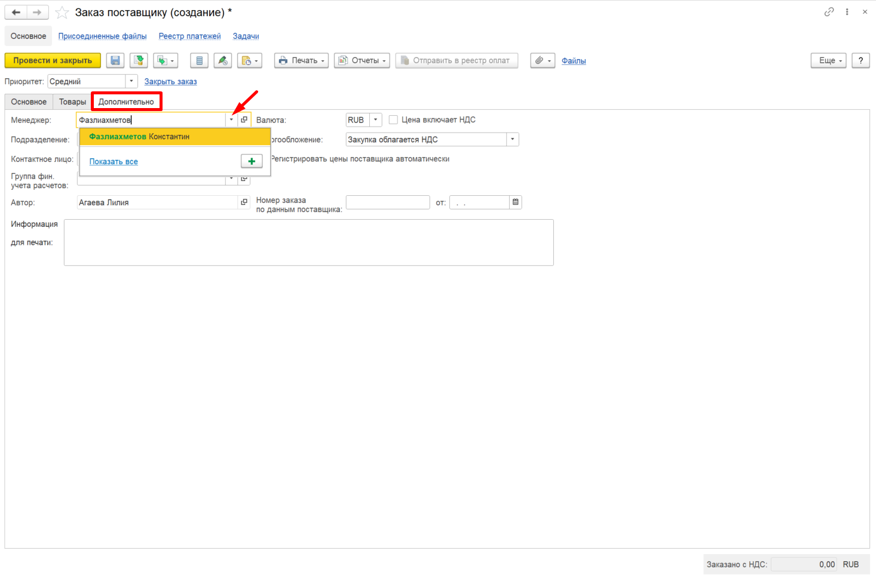This screenshot has width=876, height=578.
Task: Open the Еще menu
Action: tap(828, 60)
